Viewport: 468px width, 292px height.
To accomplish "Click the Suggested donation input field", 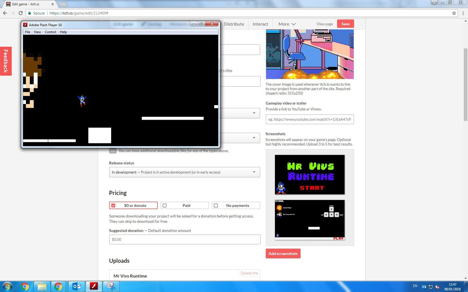I will click(185, 239).
